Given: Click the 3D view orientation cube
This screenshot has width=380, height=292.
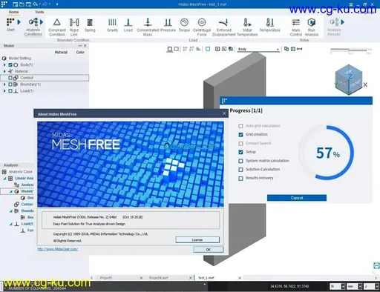Looking at the screenshot, I should [349, 79].
